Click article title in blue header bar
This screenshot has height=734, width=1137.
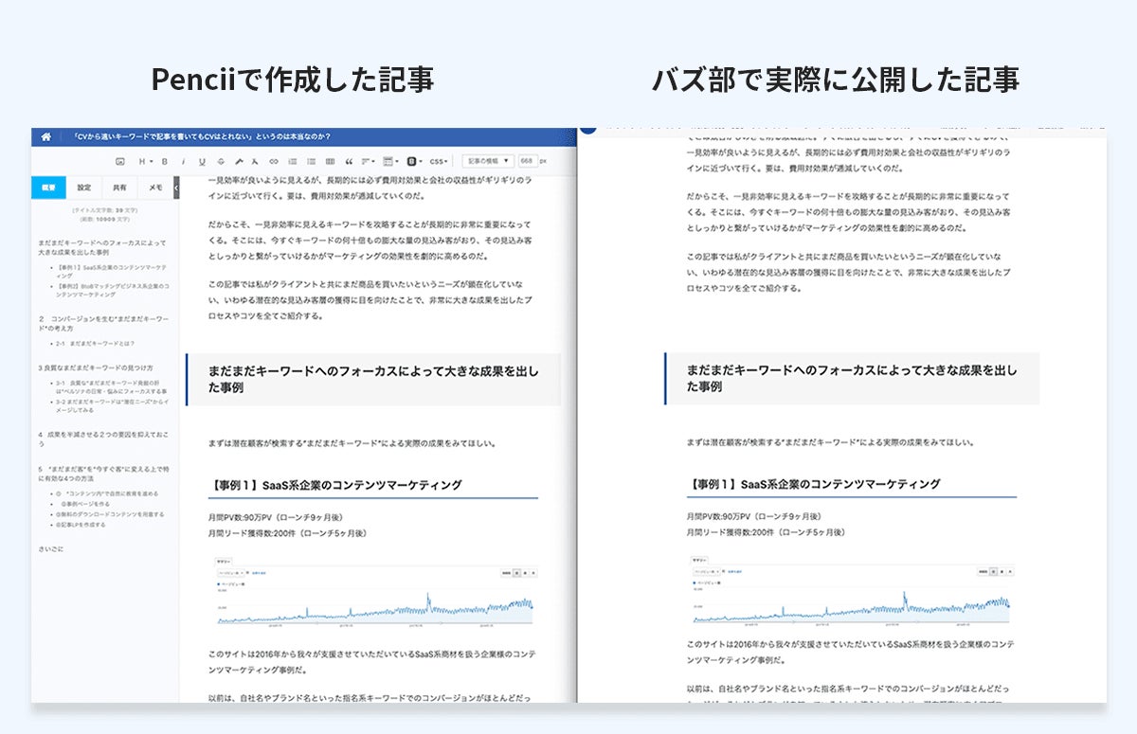tap(201, 136)
